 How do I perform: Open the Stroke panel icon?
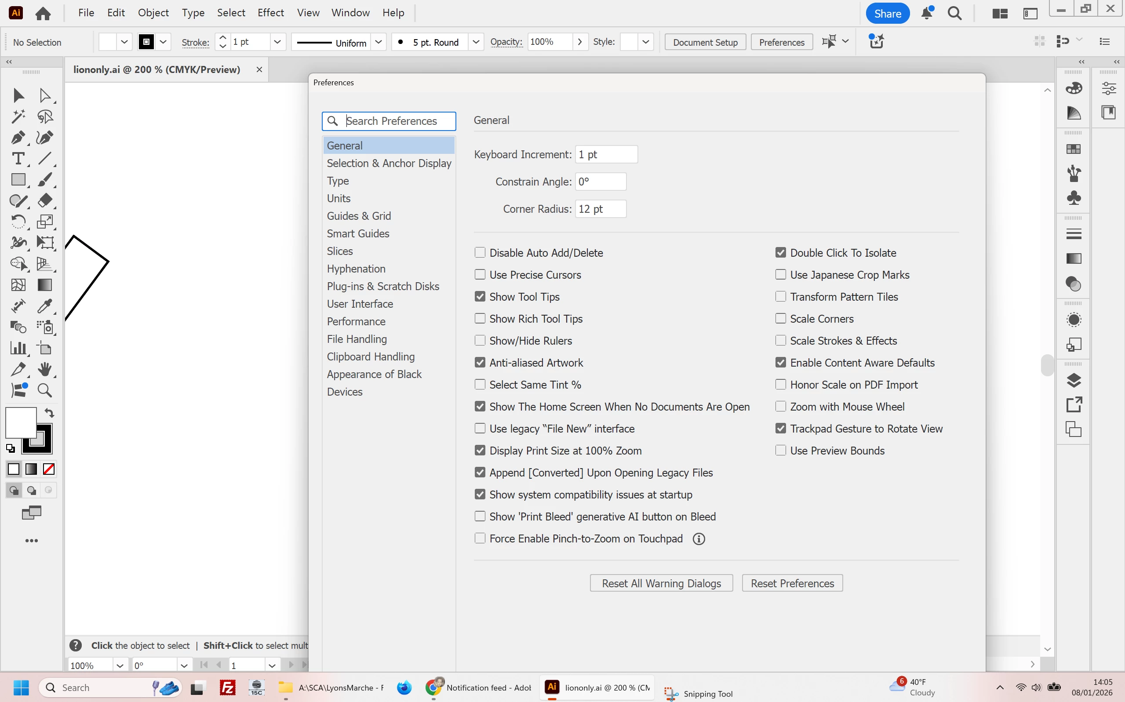(1074, 234)
